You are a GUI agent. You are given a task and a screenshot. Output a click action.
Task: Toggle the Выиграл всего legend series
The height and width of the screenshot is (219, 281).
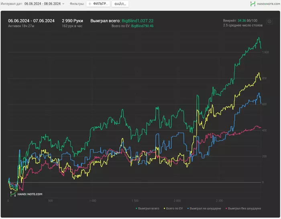147,209
